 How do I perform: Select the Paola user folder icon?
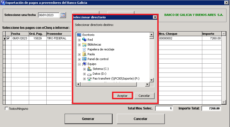tap(84, 54)
